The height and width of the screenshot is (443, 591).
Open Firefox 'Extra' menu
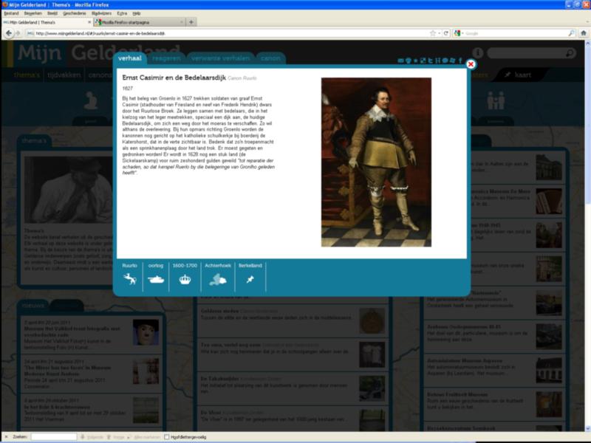click(122, 13)
